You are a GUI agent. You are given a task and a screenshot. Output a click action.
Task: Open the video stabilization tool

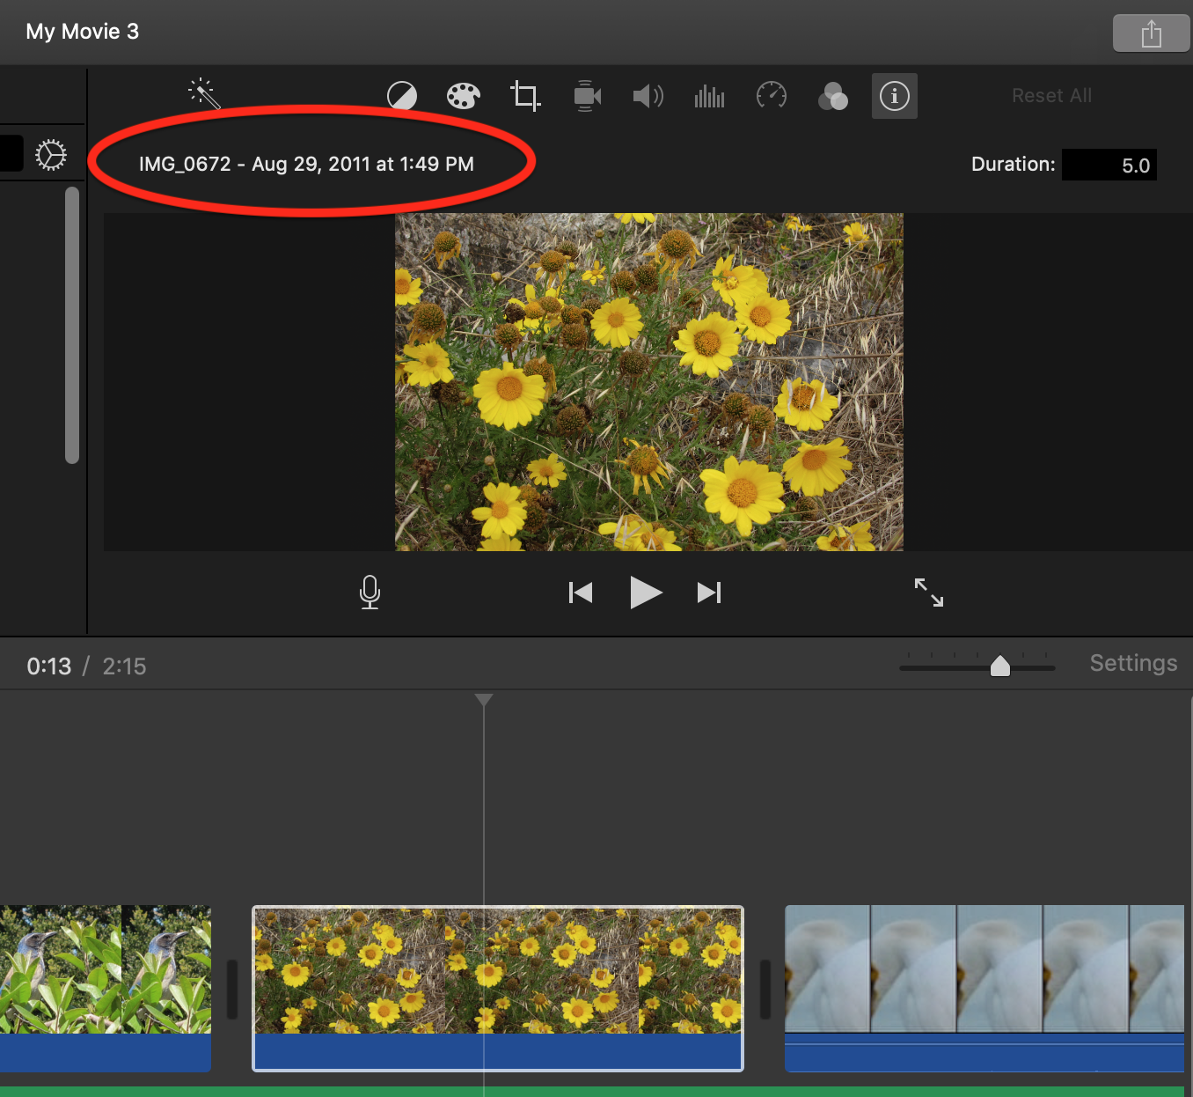coord(587,95)
